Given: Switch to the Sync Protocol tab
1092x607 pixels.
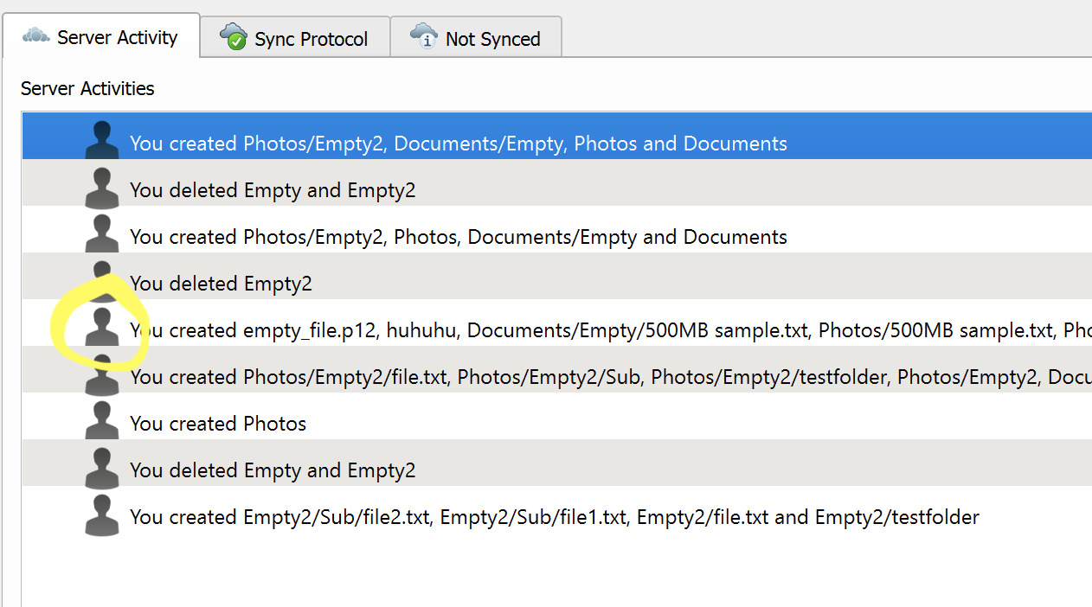Looking at the screenshot, I should click(x=295, y=38).
